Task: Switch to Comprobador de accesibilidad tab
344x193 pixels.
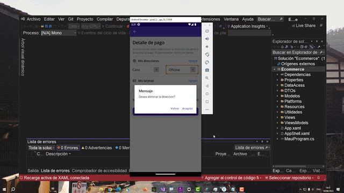Action: tap(99, 170)
